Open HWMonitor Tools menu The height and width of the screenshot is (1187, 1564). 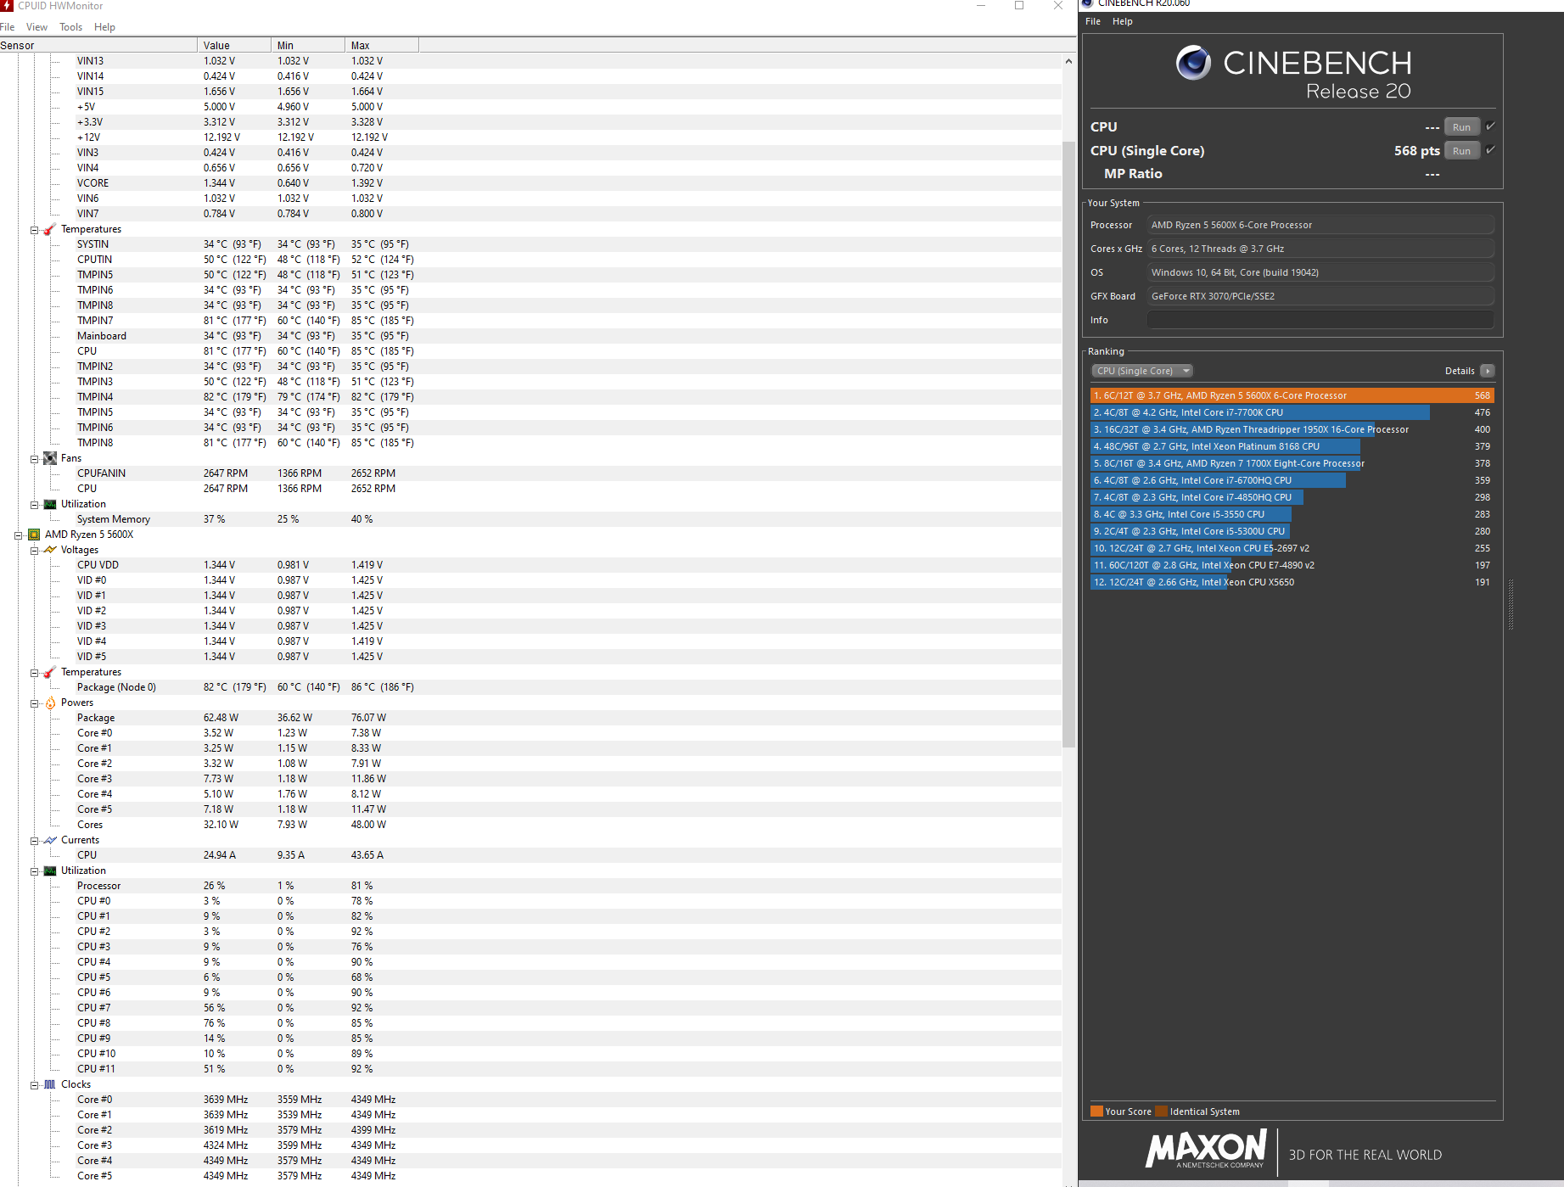pyautogui.click(x=70, y=27)
